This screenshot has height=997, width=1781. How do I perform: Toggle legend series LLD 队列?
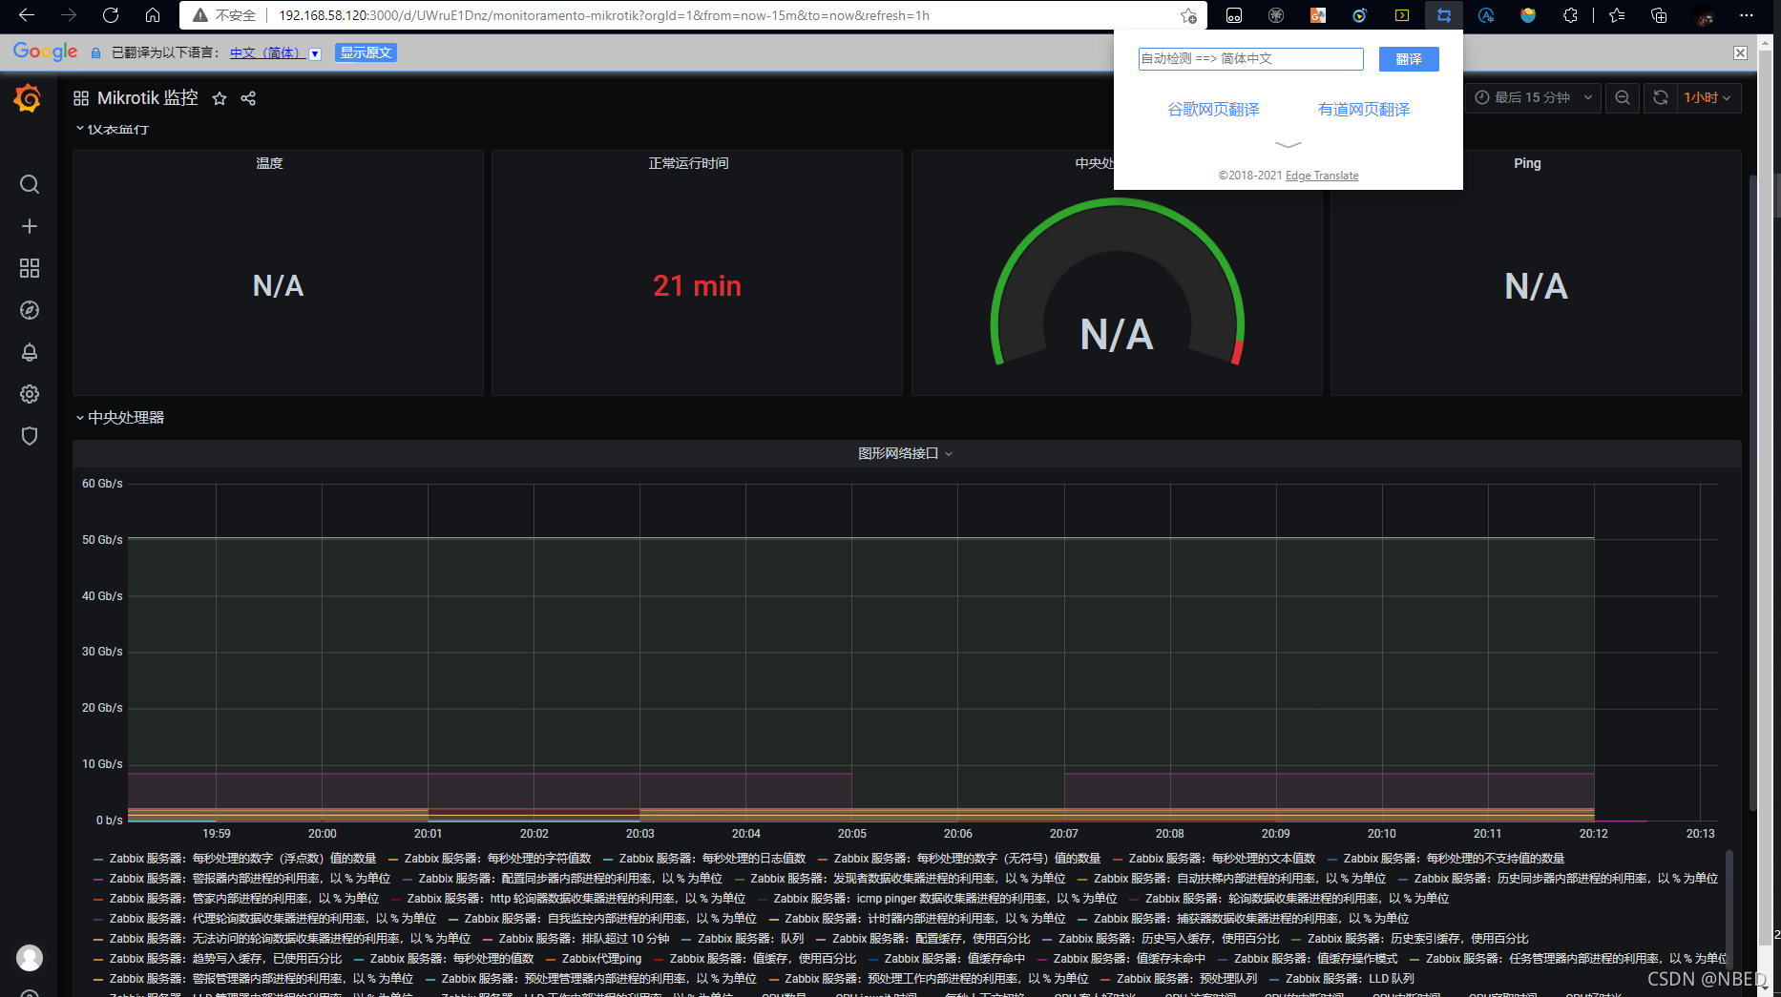(x=1342, y=978)
